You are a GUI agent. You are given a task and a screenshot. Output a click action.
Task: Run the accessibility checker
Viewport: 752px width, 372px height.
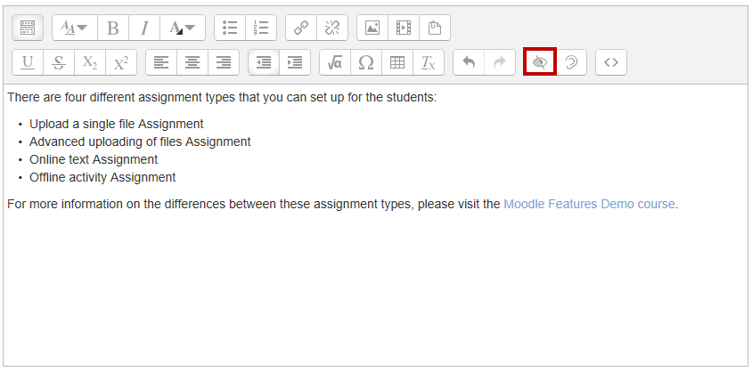(540, 62)
